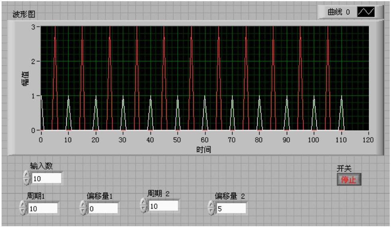Image resolution: width=391 pixels, height=227 pixels.
Task: Click the x-axis tick value 60
Action: click(204, 140)
